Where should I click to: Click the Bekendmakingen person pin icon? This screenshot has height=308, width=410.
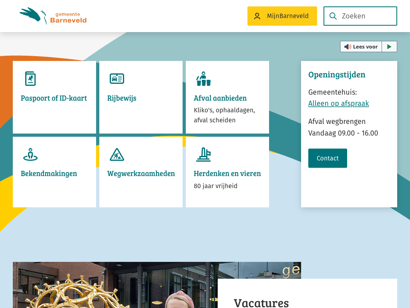pyautogui.click(x=30, y=154)
